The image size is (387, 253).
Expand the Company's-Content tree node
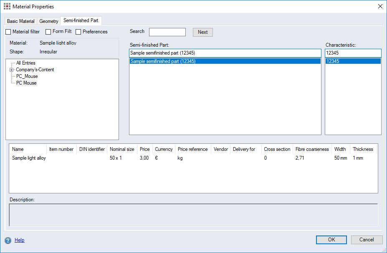click(11, 70)
